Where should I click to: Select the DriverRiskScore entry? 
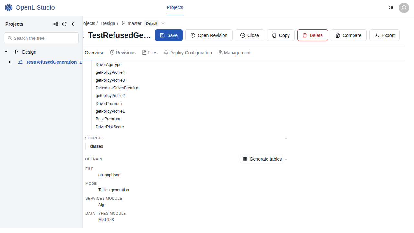pyautogui.click(x=110, y=127)
